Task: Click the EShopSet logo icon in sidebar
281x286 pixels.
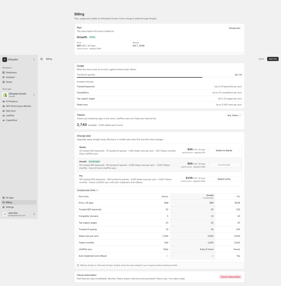Action: 4,59
